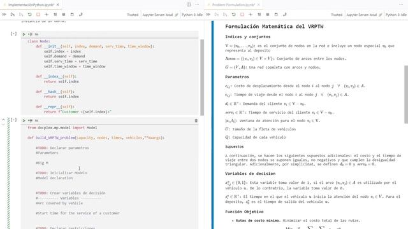The height and width of the screenshot is (229, 408).
Task: Restart kernel in Problem Formulation toolbar
Action: tap(234, 15)
